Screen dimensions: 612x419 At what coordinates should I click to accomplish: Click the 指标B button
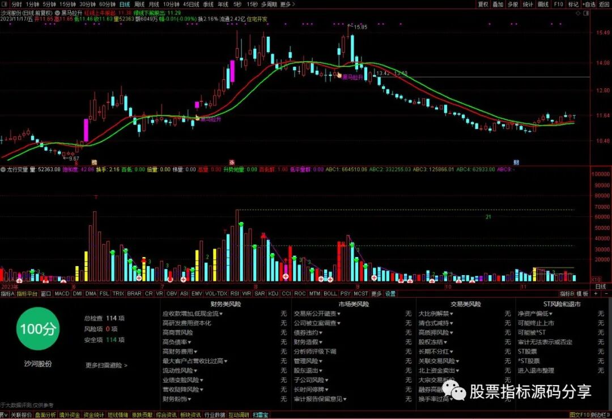click(x=567, y=293)
